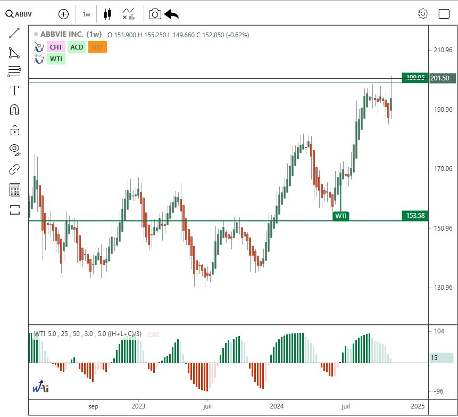Click the WAi logo in indicator pane
This screenshot has height=417, width=458.
[40, 387]
